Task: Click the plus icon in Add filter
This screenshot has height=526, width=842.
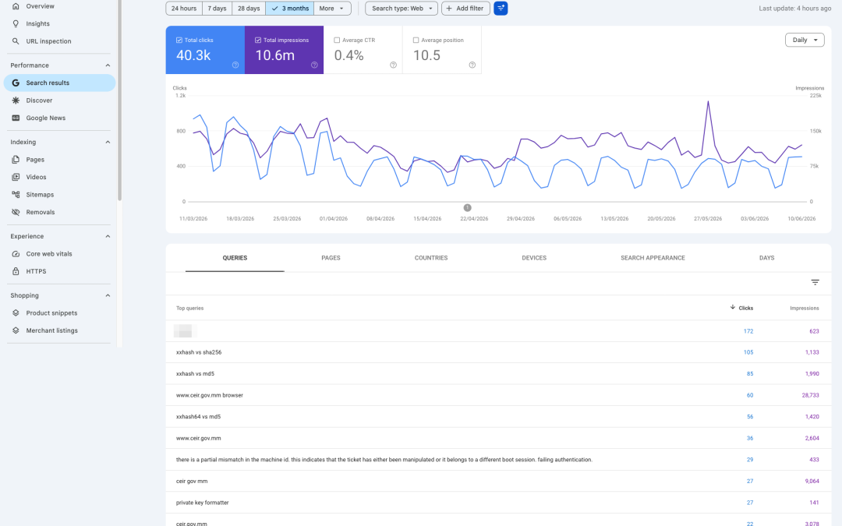Action: pyautogui.click(x=449, y=8)
